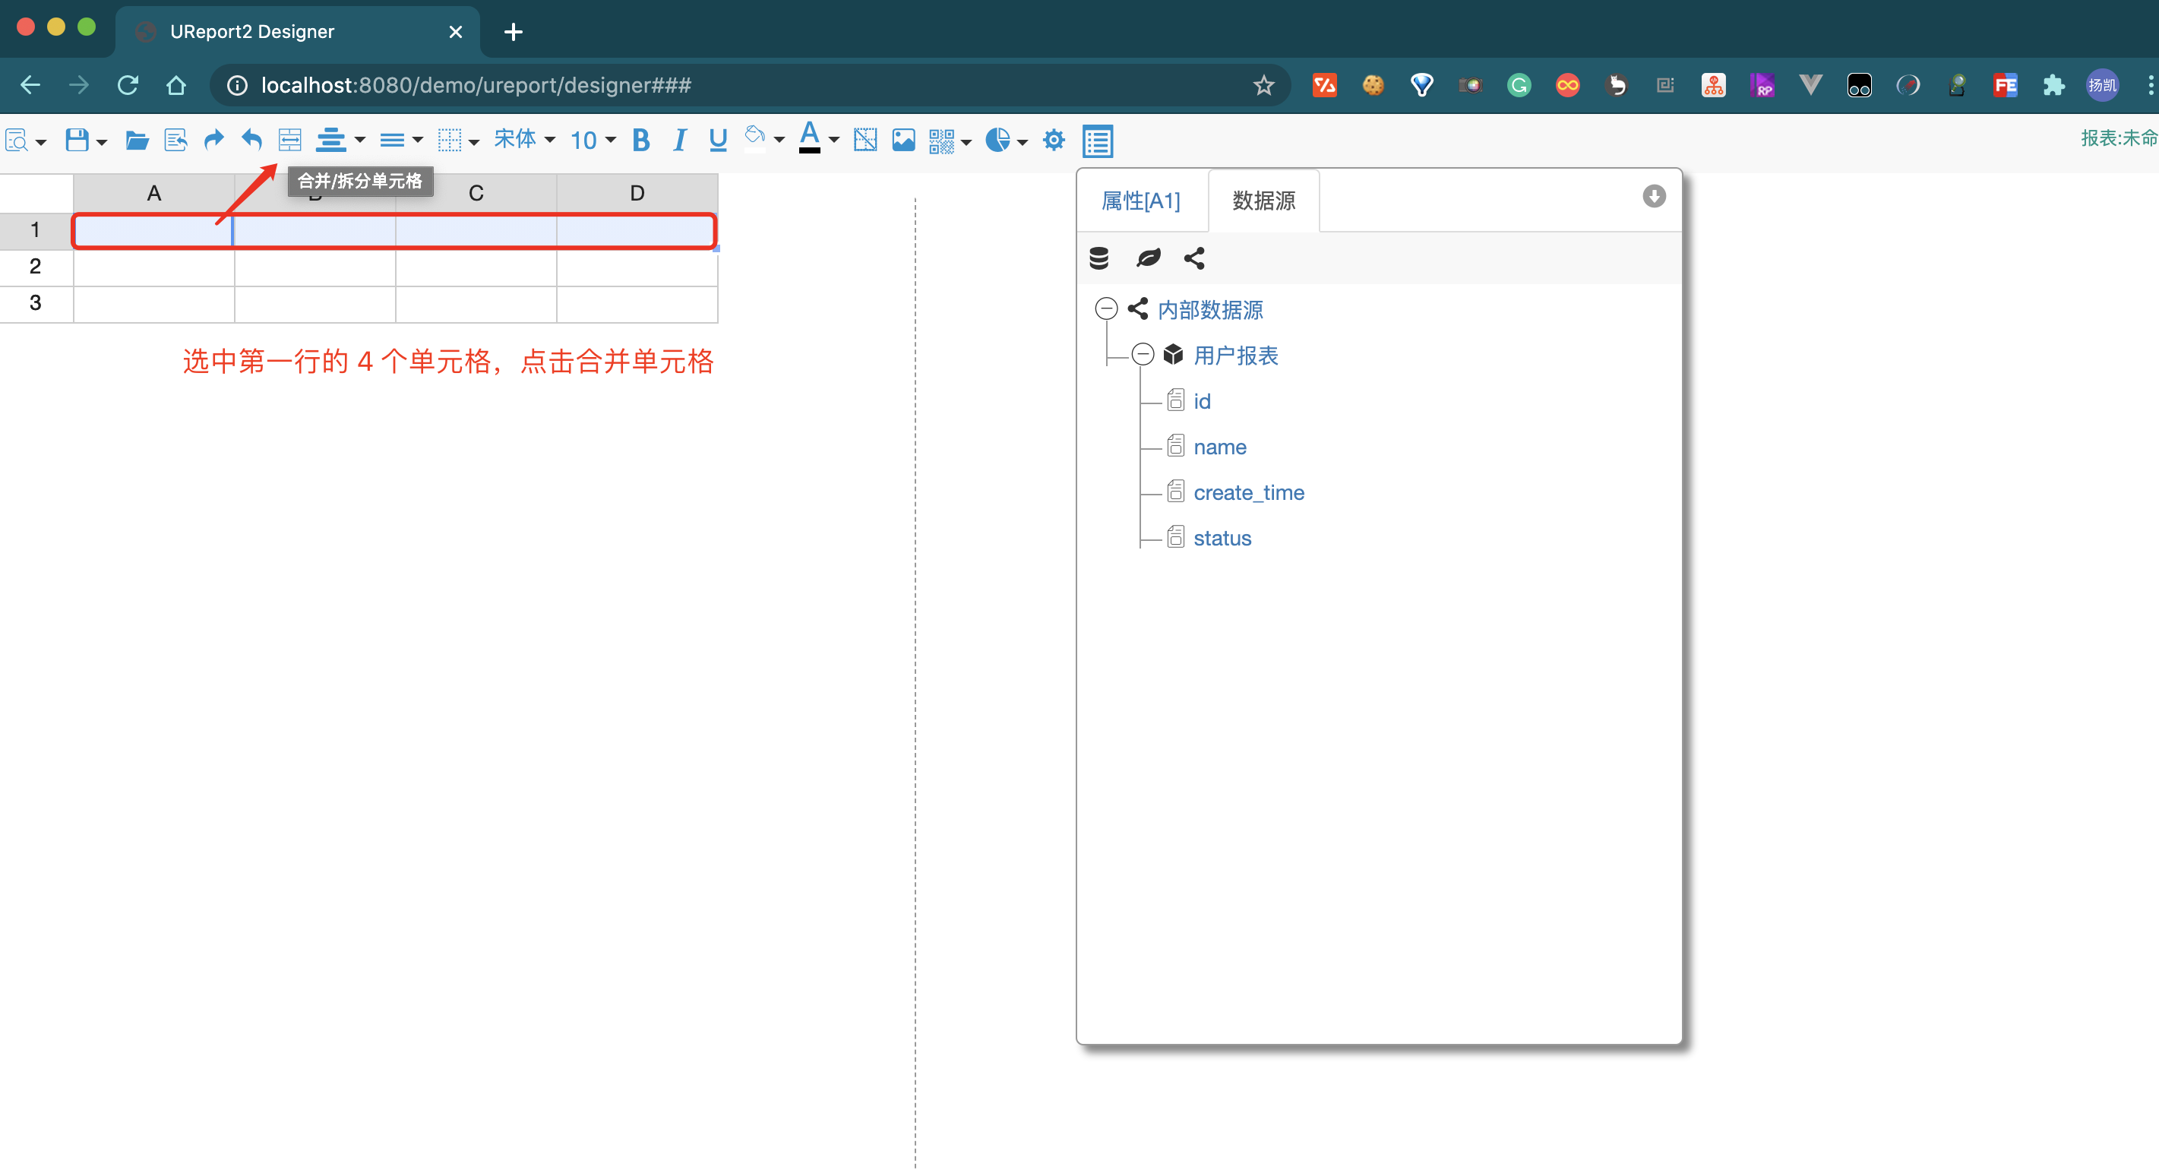Select row header 2
The height and width of the screenshot is (1170, 2159).
click(36, 267)
